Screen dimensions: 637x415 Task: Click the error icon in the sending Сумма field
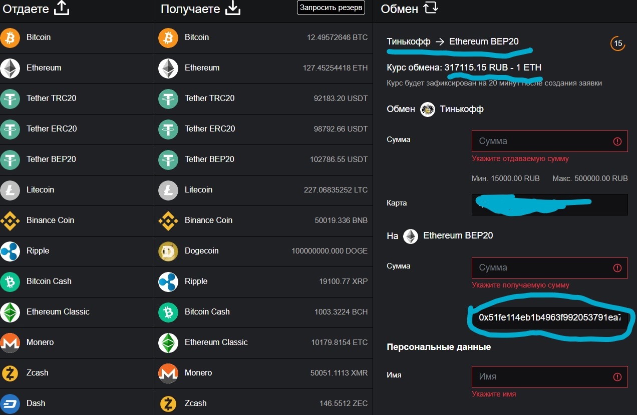(x=617, y=141)
